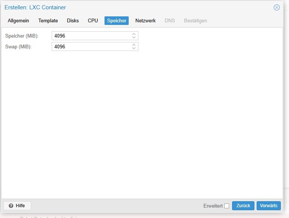289x218 pixels.
Task: Click the active Speicher tab
Action: pos(117,20)
